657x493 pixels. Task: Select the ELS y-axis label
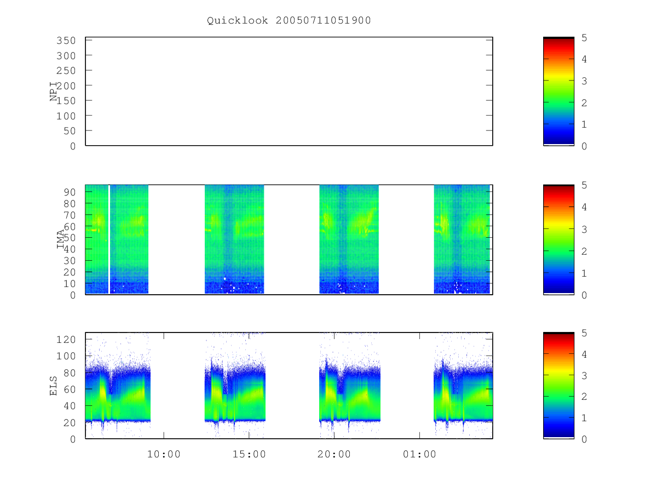click(x=54, y=386)
